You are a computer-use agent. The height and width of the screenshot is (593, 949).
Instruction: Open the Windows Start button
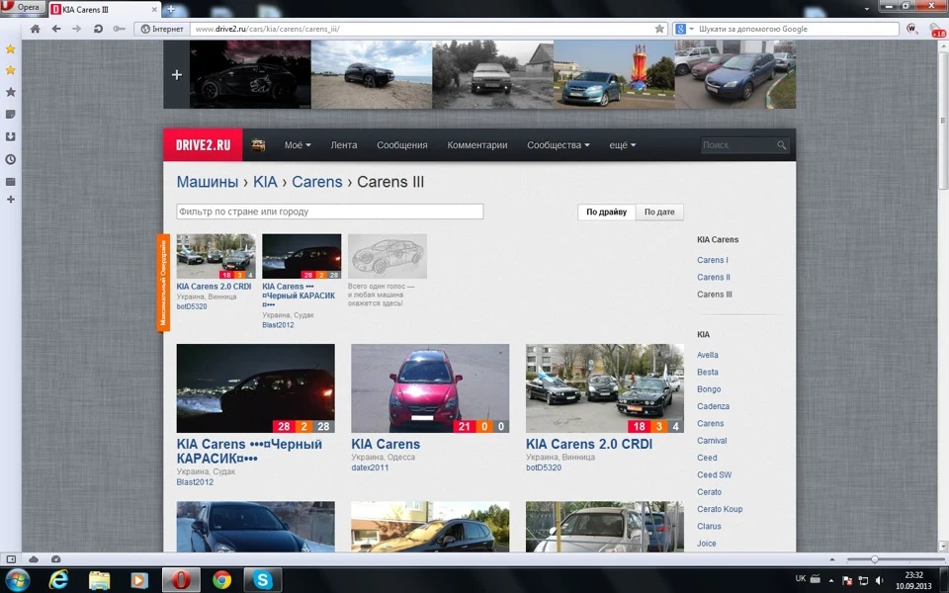17,580
